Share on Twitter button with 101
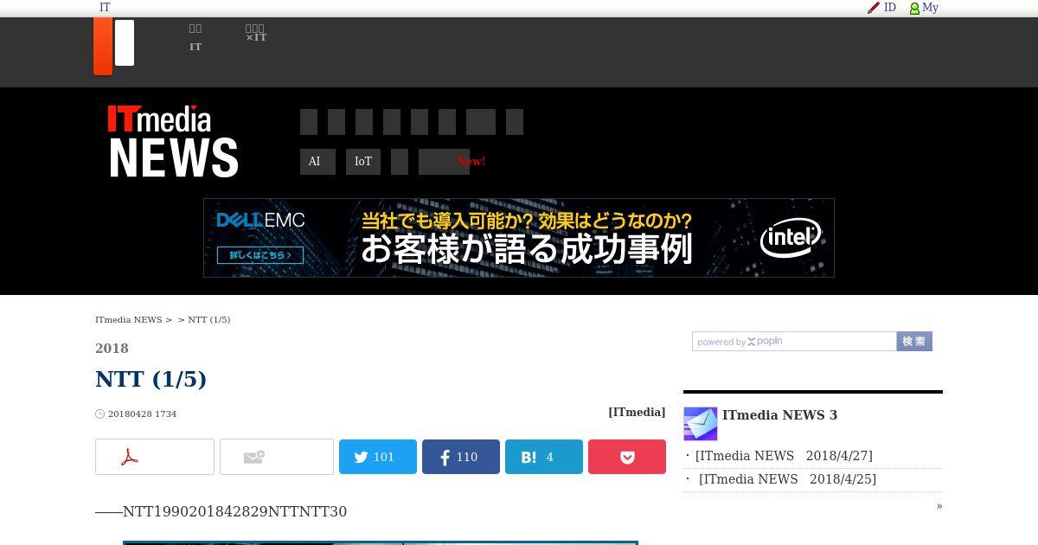Image resolution: width=1038 pixels, height=545 pixels. [378, 457]
